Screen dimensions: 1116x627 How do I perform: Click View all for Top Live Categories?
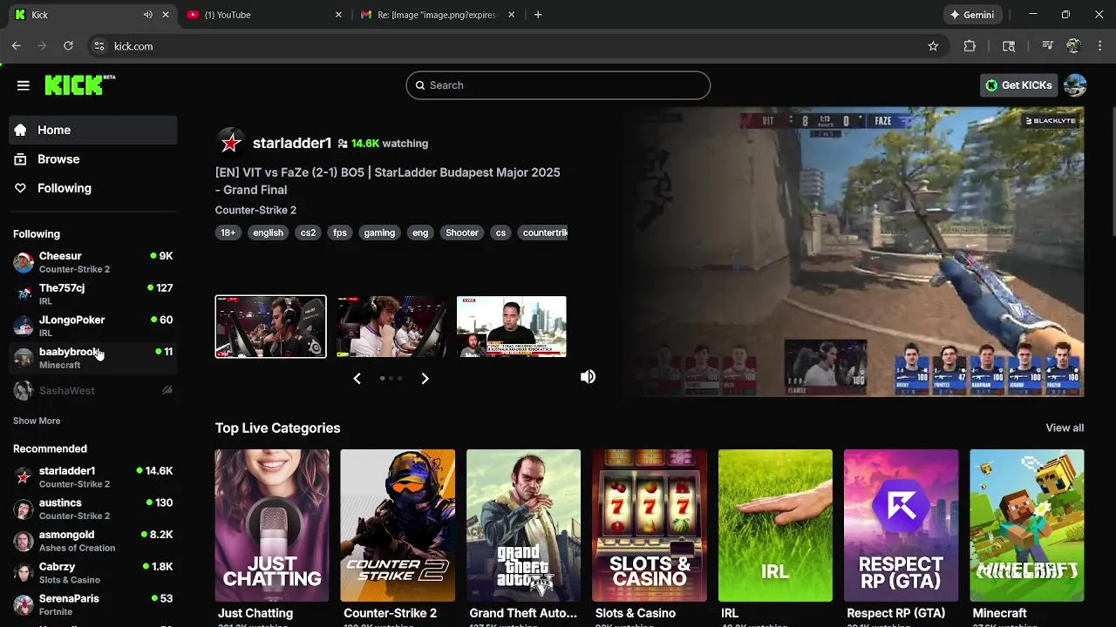click(1065, 428)
